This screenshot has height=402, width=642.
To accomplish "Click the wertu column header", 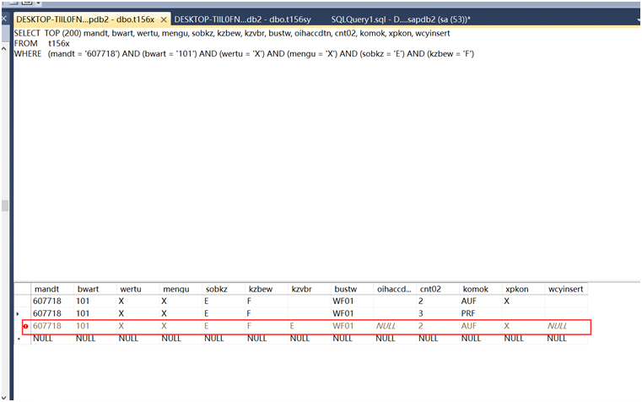I will tap(138, 289).
